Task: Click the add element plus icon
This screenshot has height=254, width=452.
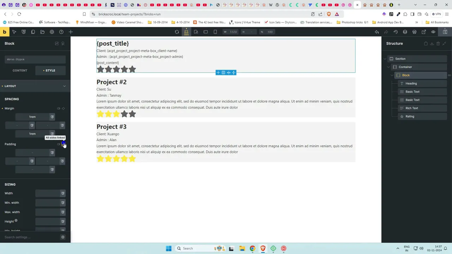Action: pos(71,32)
